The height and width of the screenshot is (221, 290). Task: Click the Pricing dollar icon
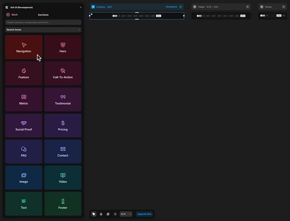pos(62,122)
